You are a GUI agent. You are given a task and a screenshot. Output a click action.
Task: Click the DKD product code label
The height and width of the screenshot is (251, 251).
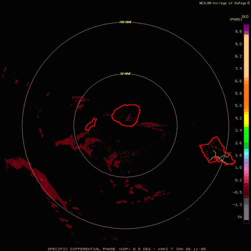(245, 17)
